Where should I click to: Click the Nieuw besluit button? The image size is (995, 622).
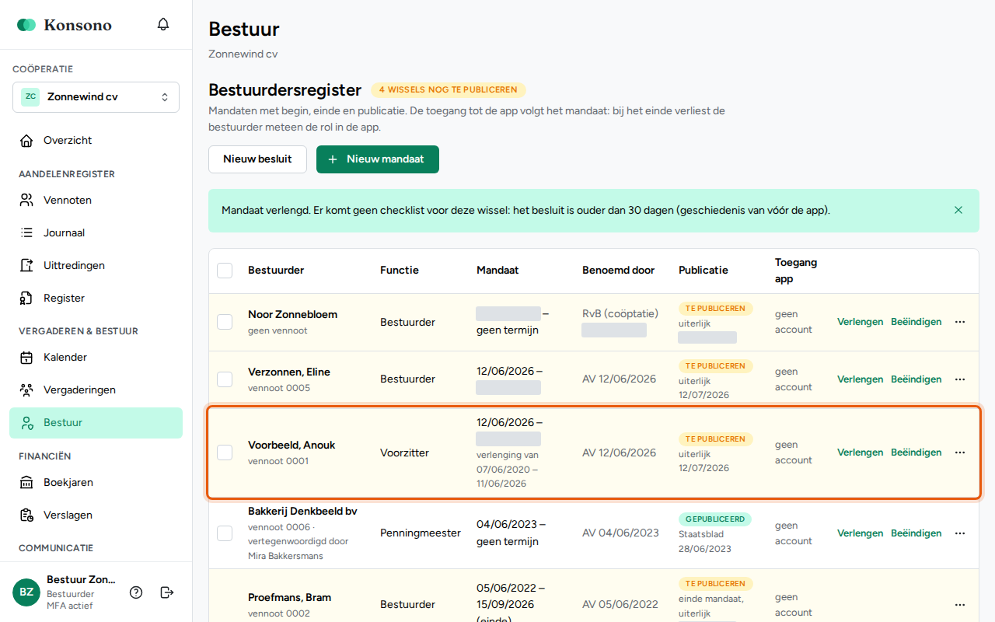click(x=257, y=159)
